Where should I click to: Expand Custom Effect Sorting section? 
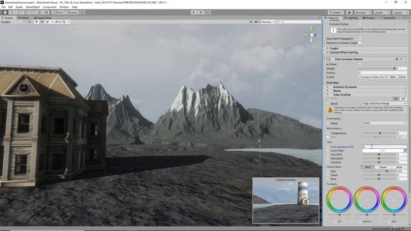pyautogui.click(x=328, y=53)
